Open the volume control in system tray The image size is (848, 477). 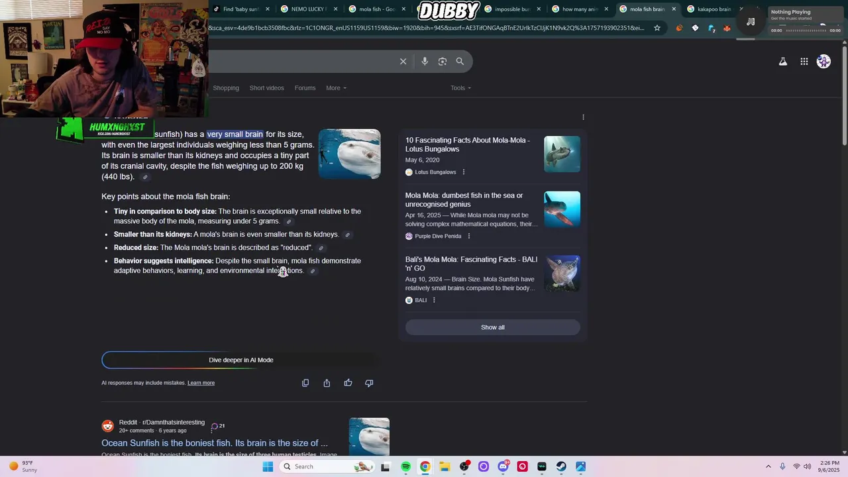coord(808,466)
